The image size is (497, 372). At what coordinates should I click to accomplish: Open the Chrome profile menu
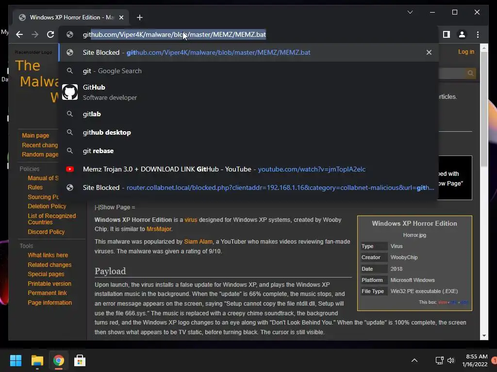(462, 34)
